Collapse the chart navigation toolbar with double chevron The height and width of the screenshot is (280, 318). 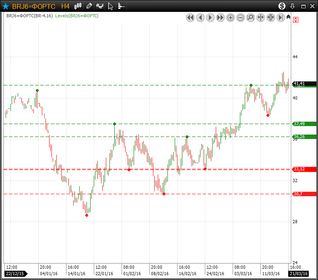288,17
